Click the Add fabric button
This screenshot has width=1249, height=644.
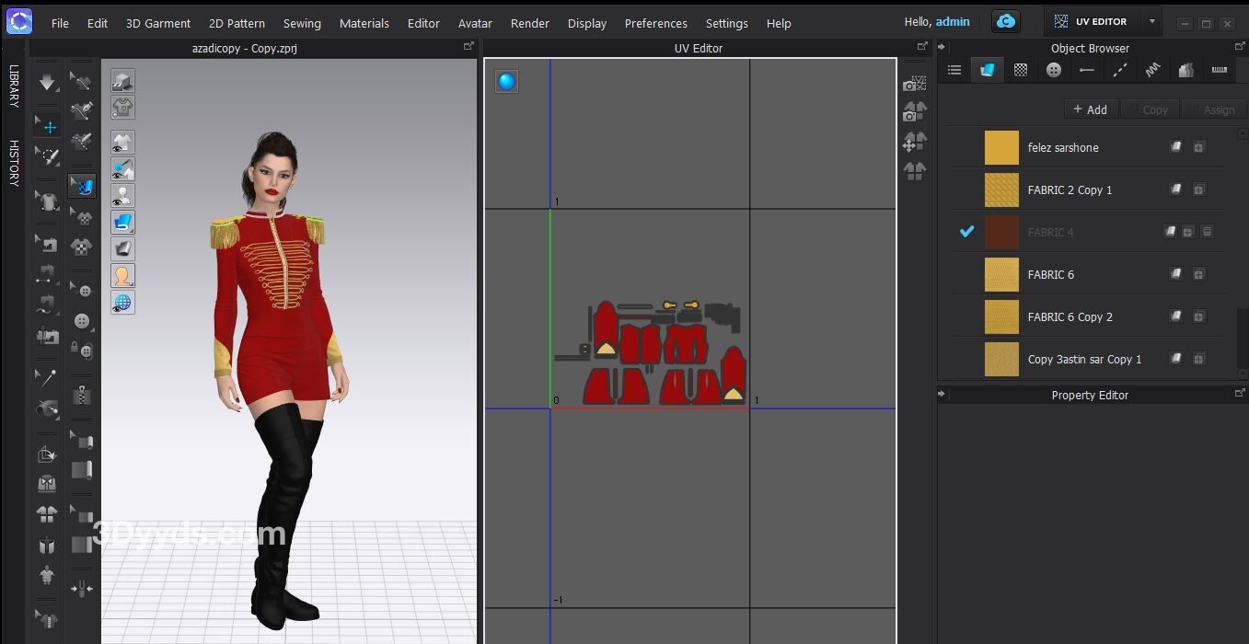pos(1091,109)
